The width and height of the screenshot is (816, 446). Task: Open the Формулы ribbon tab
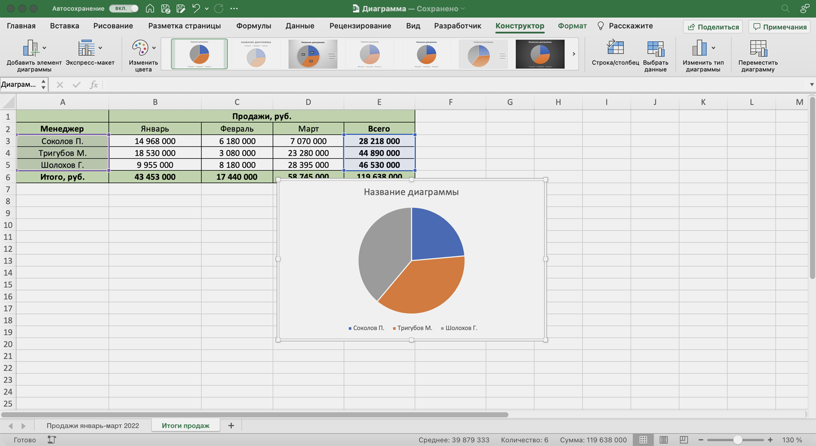[x=253, y=26]
